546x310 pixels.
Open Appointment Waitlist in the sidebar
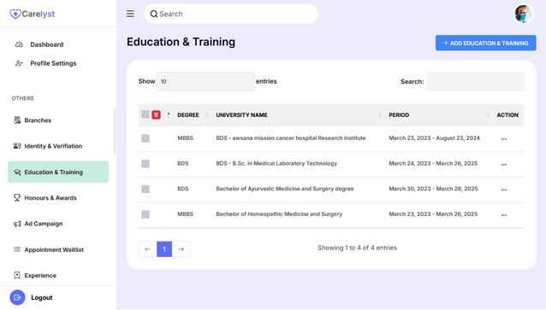click(54, 249)
